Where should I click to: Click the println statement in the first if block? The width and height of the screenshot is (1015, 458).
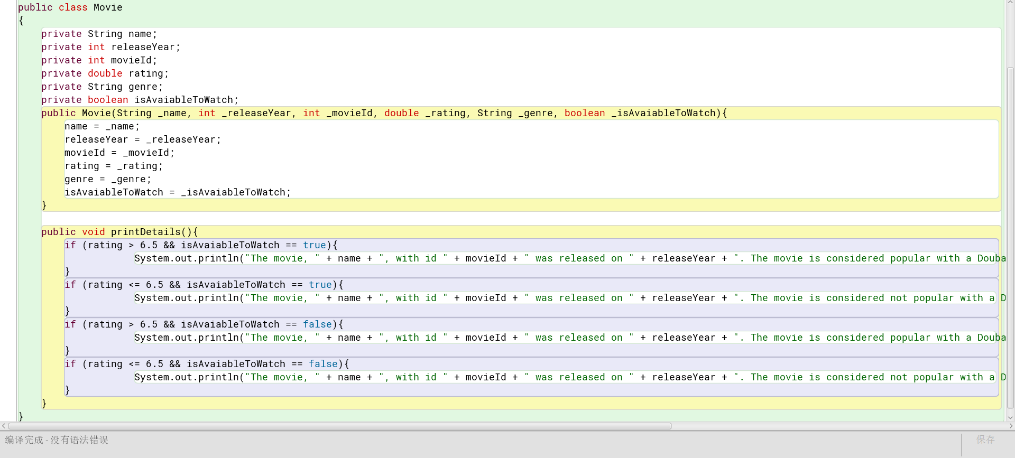pos(570,258)
